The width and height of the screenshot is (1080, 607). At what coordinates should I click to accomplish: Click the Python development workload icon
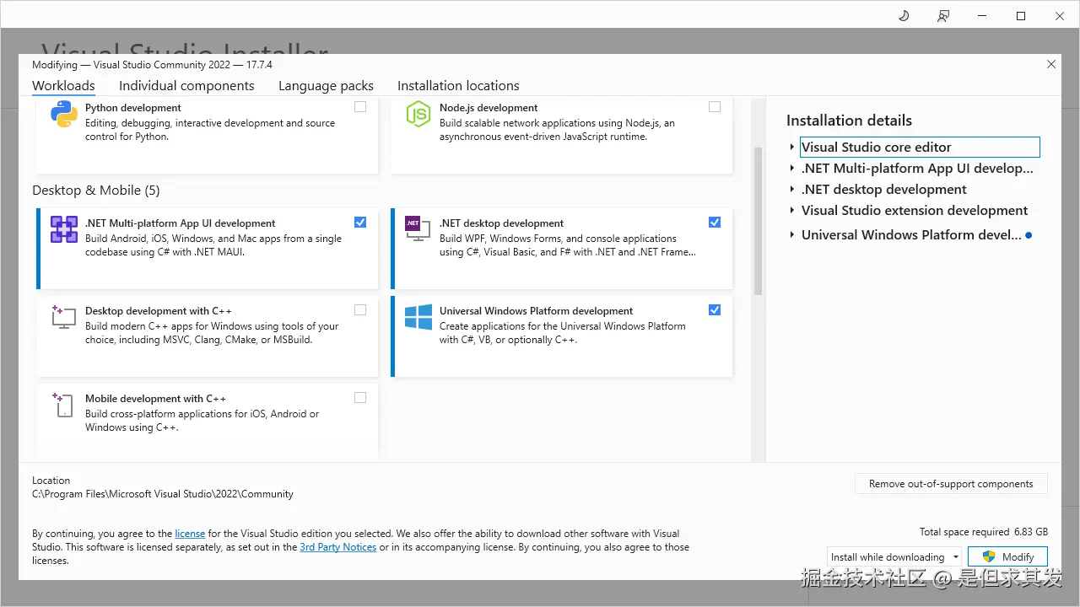[x=64, y=114]
